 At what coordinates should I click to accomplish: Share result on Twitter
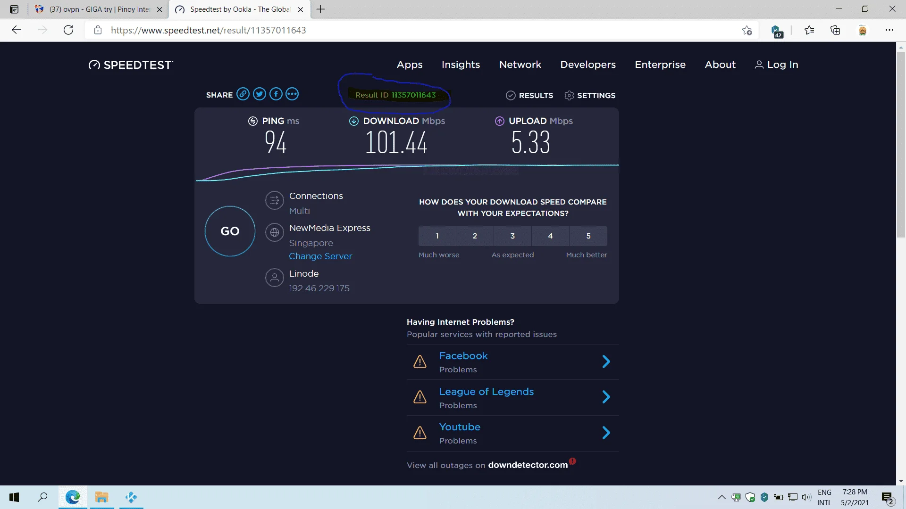(260, 94)
